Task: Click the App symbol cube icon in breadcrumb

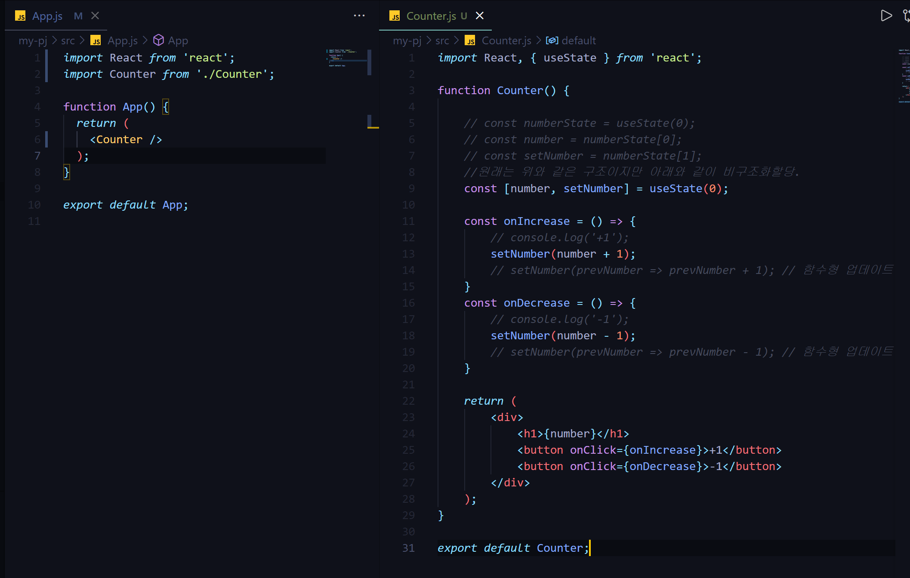Action: 158,40
